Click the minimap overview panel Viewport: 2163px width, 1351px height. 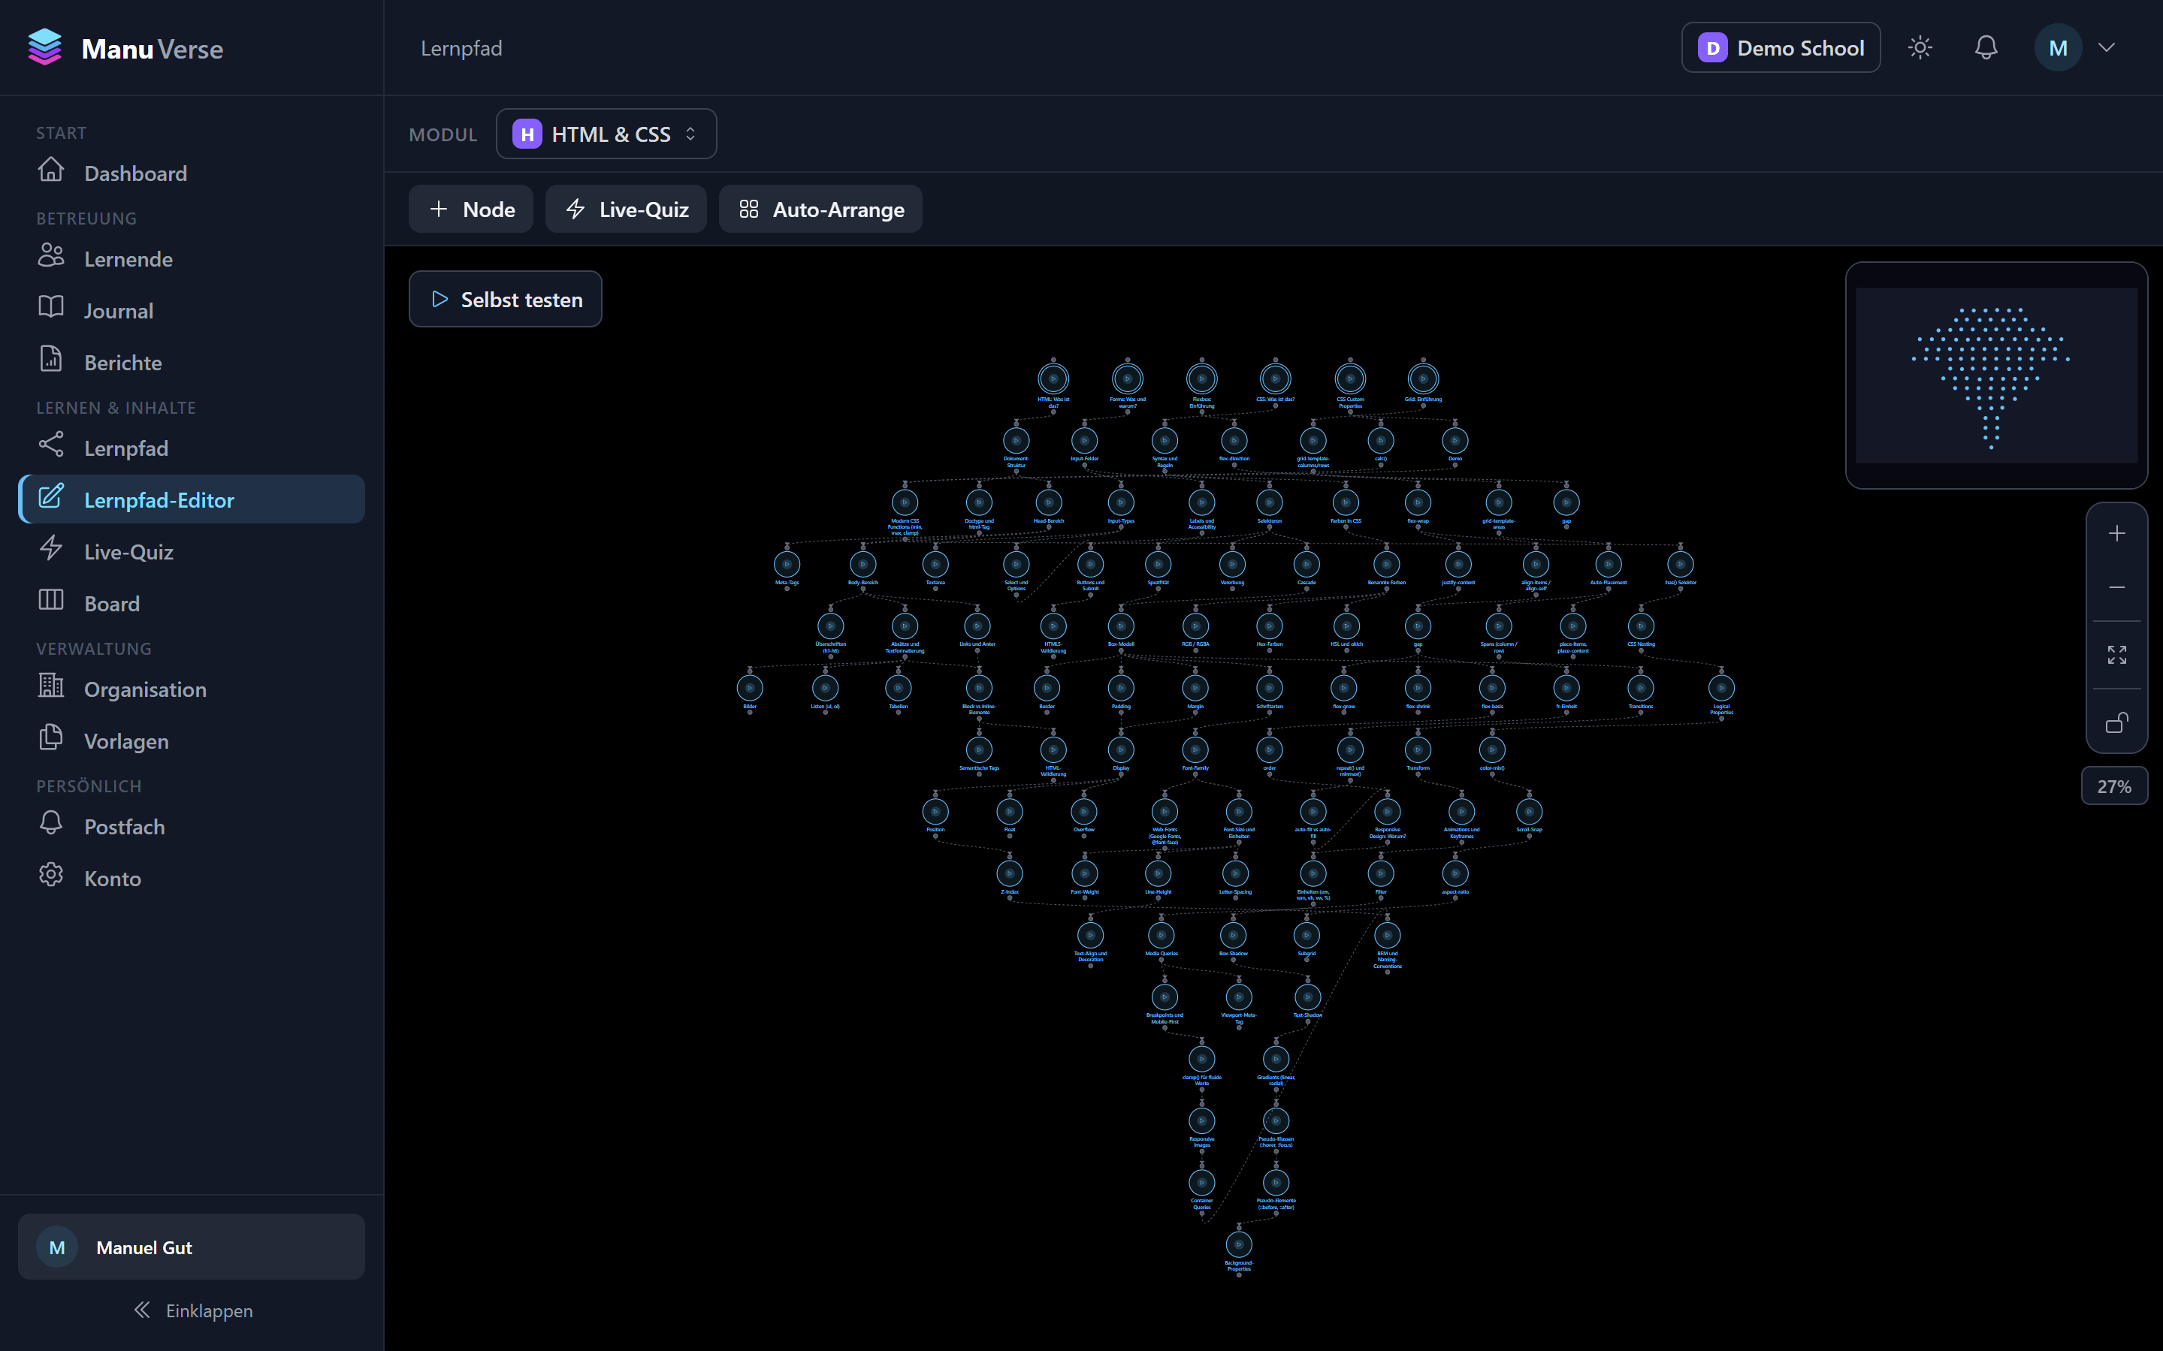[1996, 375]
